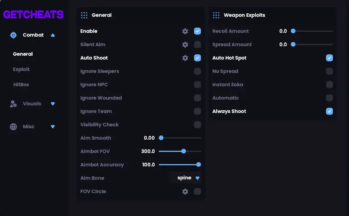Click the Weapon Exploits grid icon
This screenshot has width=349, height=216.
click(216, 15)
